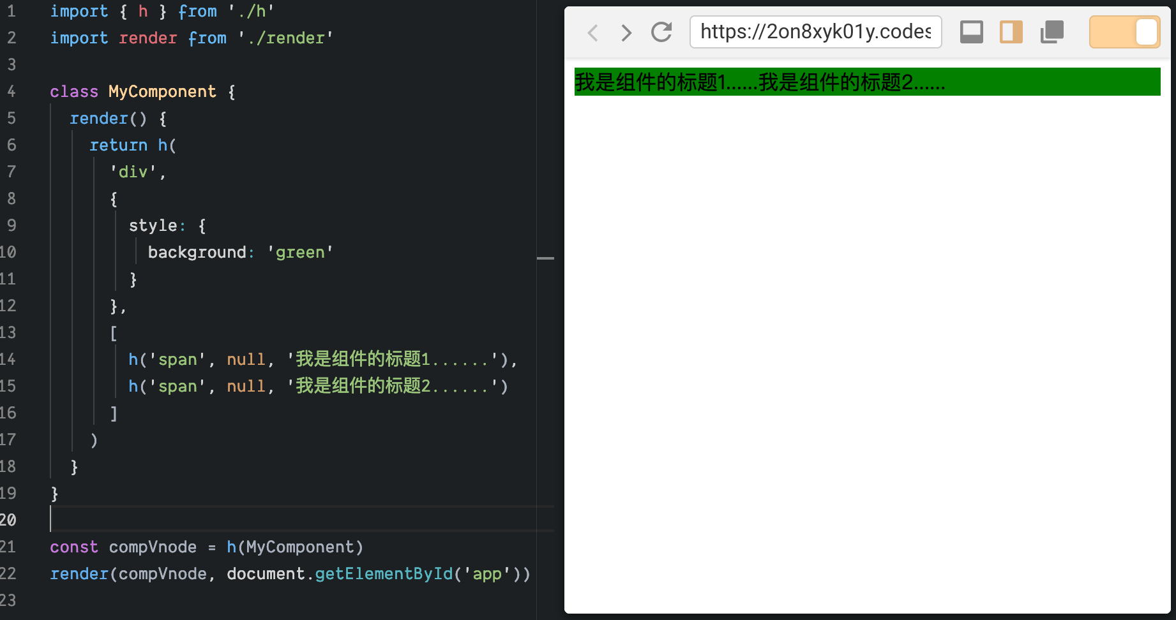Refresh the preview page
The height and width of the screenshot is (620, 1176).
(661, 32)
